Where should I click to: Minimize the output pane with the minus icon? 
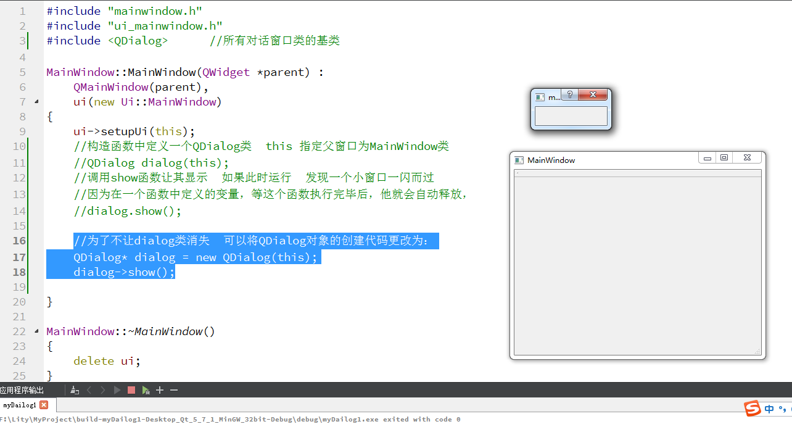(173, 390)
